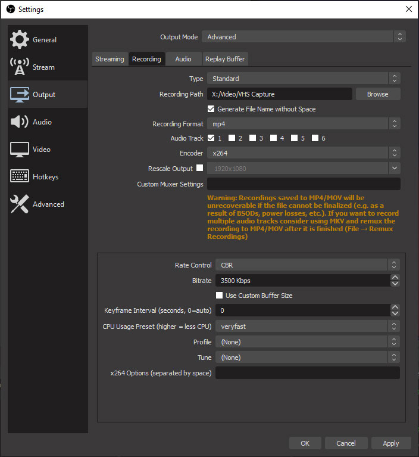419x457 pixels.
Task: Click the OBS logo in title bar
Action: (x=10, y=9)
